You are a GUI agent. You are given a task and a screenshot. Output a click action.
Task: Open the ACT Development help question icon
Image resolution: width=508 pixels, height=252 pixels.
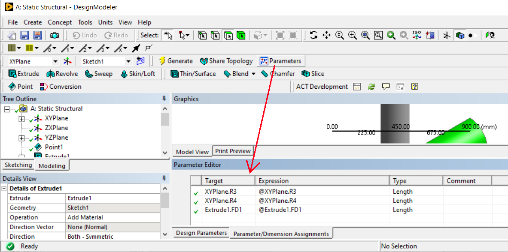click(415, 87)
